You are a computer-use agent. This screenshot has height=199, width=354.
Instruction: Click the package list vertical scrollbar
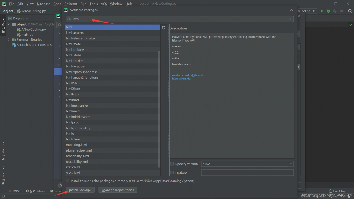(x=159, y=109)
